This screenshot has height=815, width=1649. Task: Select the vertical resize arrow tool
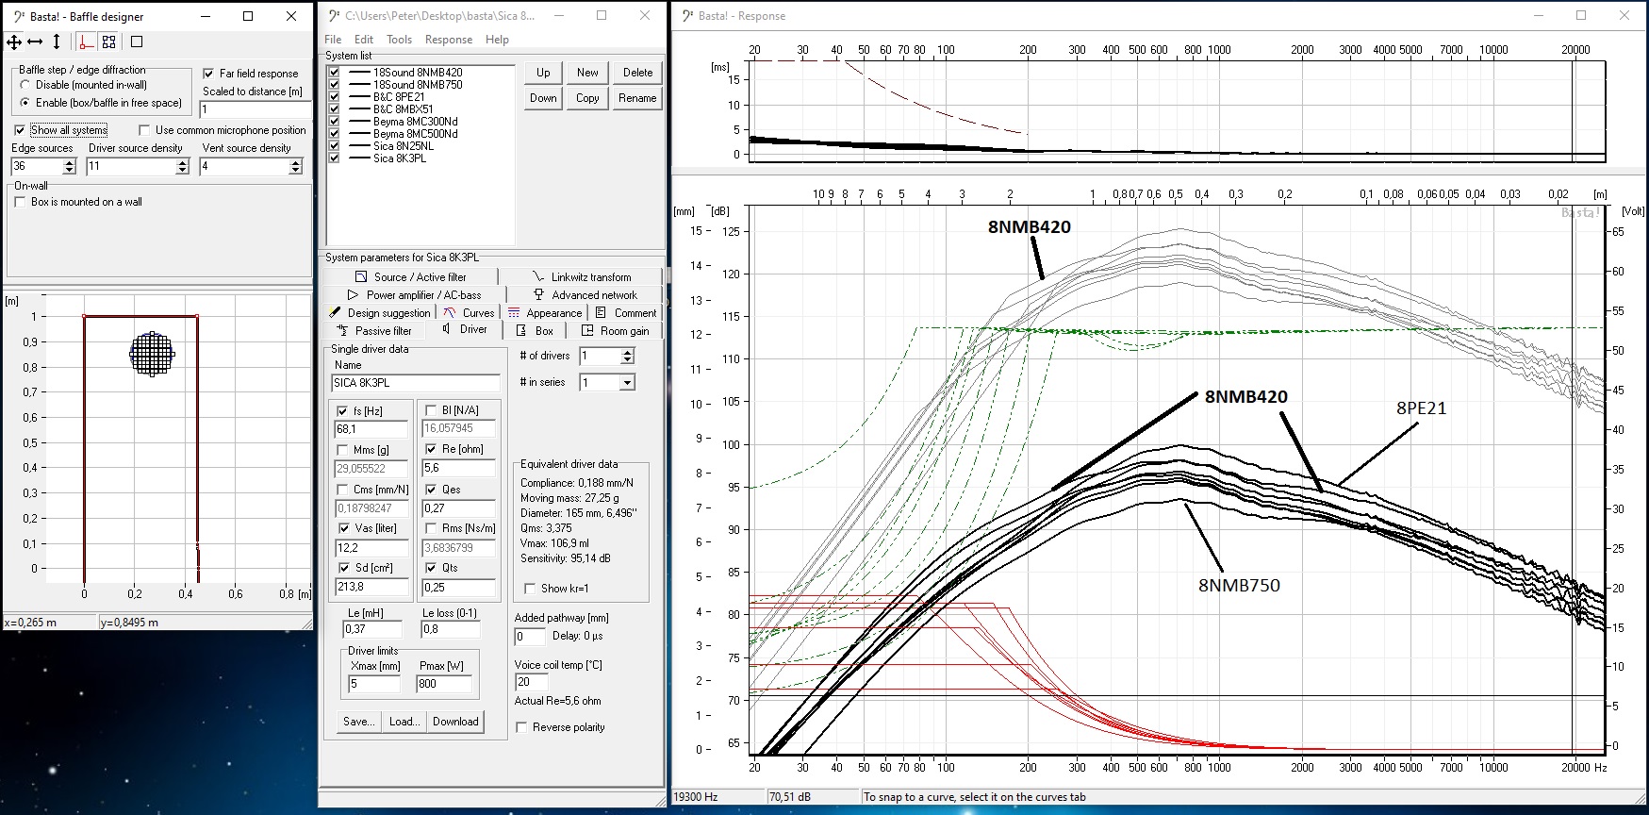57,42
